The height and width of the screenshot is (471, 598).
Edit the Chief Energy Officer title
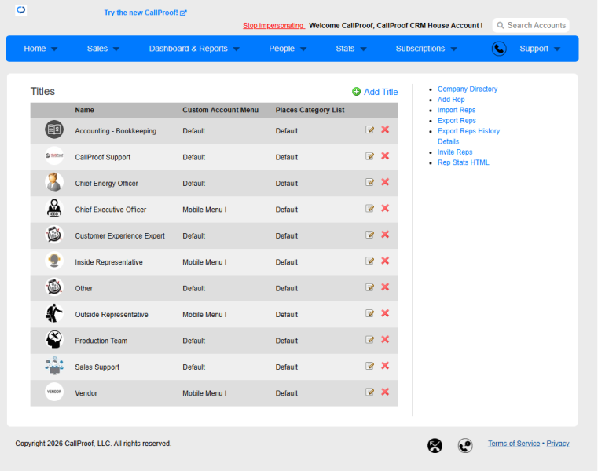[x=369, y=183]
